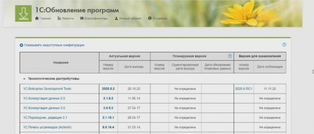
Task: Open Личный кабинет account page
Action: click(128, 18)
